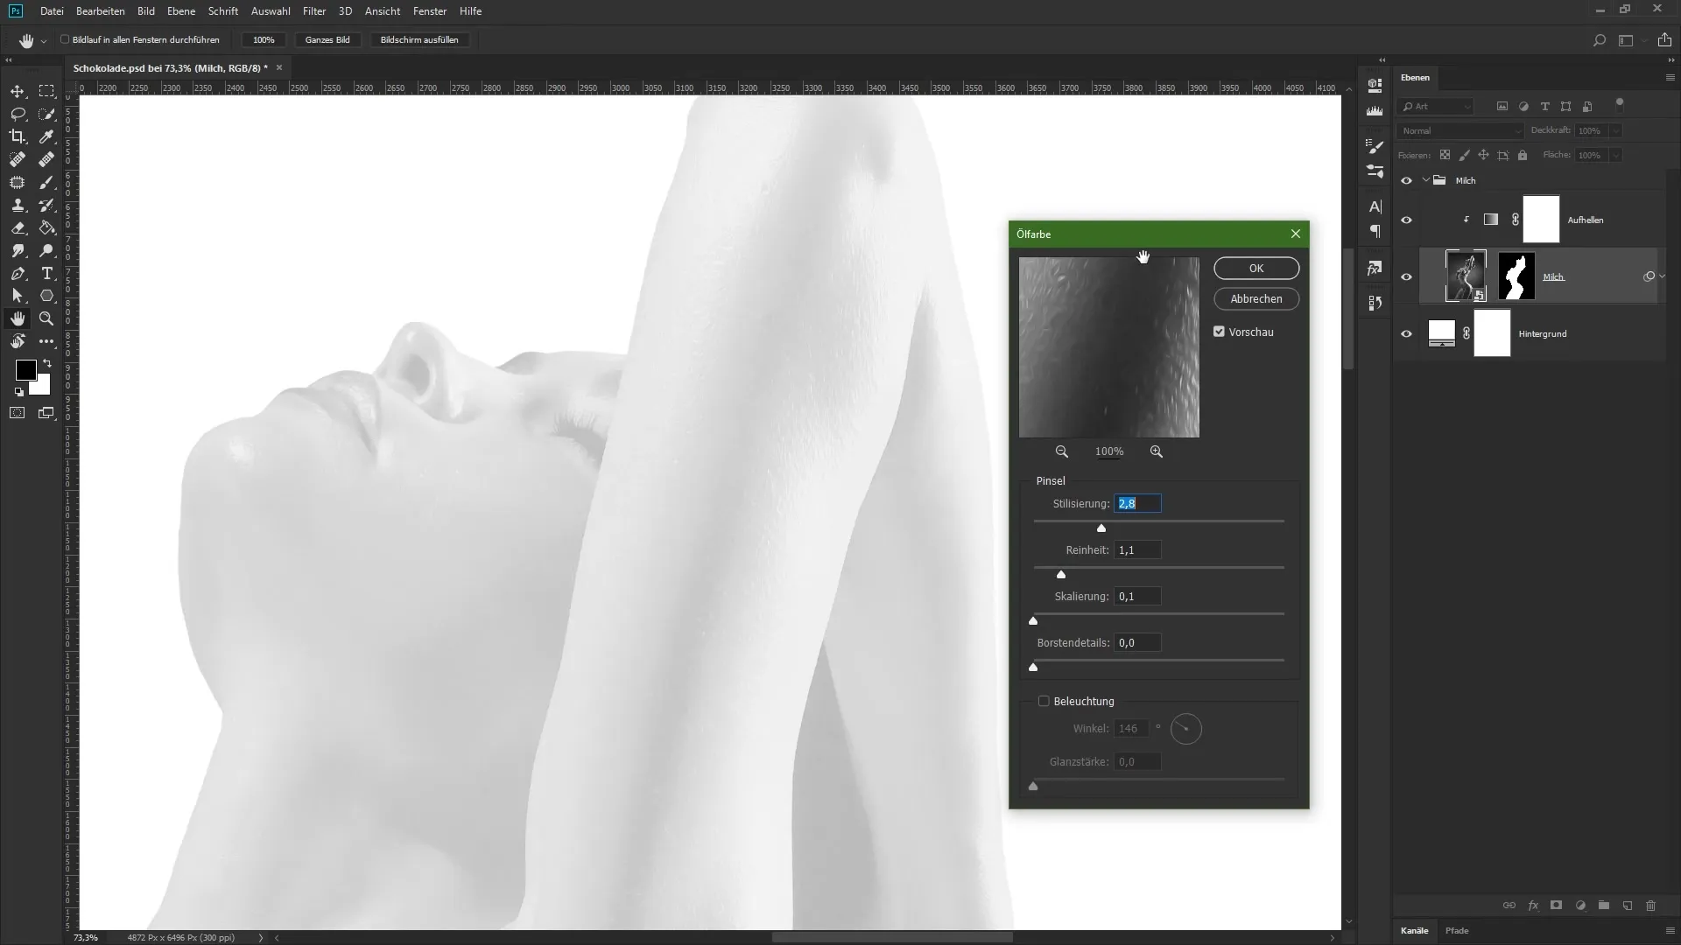
Task: Select the Clone Stamp tool
Action: pos(18,205)
